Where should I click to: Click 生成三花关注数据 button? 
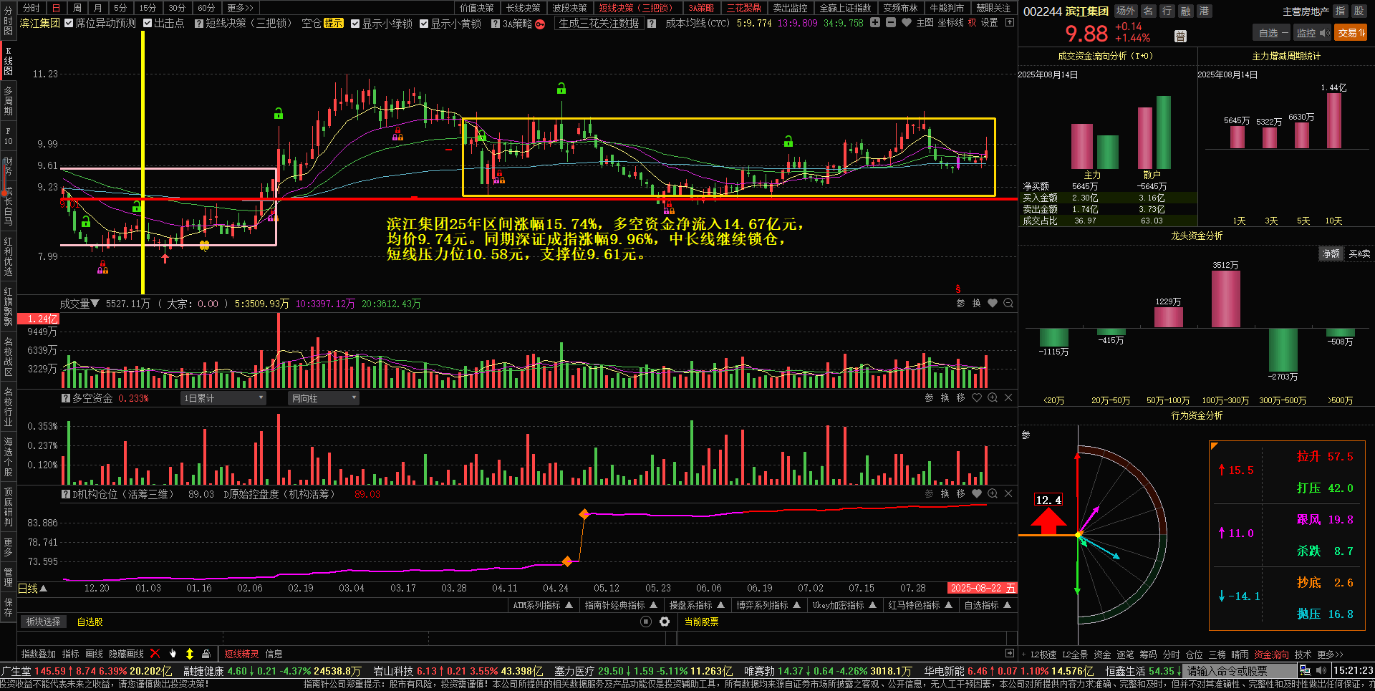coord(599,24)
